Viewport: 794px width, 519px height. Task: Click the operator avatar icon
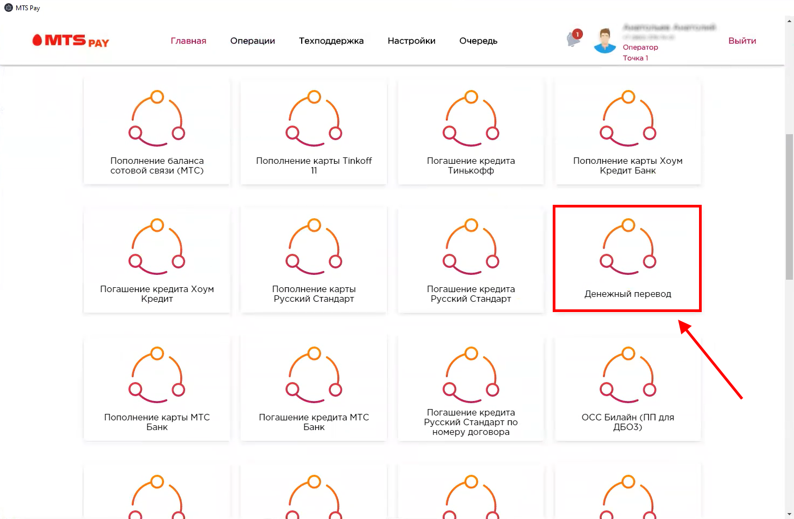[605, 41]
